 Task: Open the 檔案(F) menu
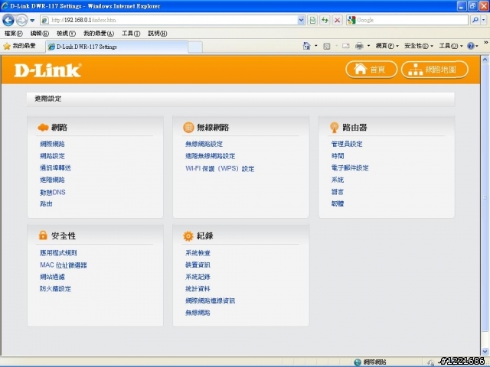[14, 34]
